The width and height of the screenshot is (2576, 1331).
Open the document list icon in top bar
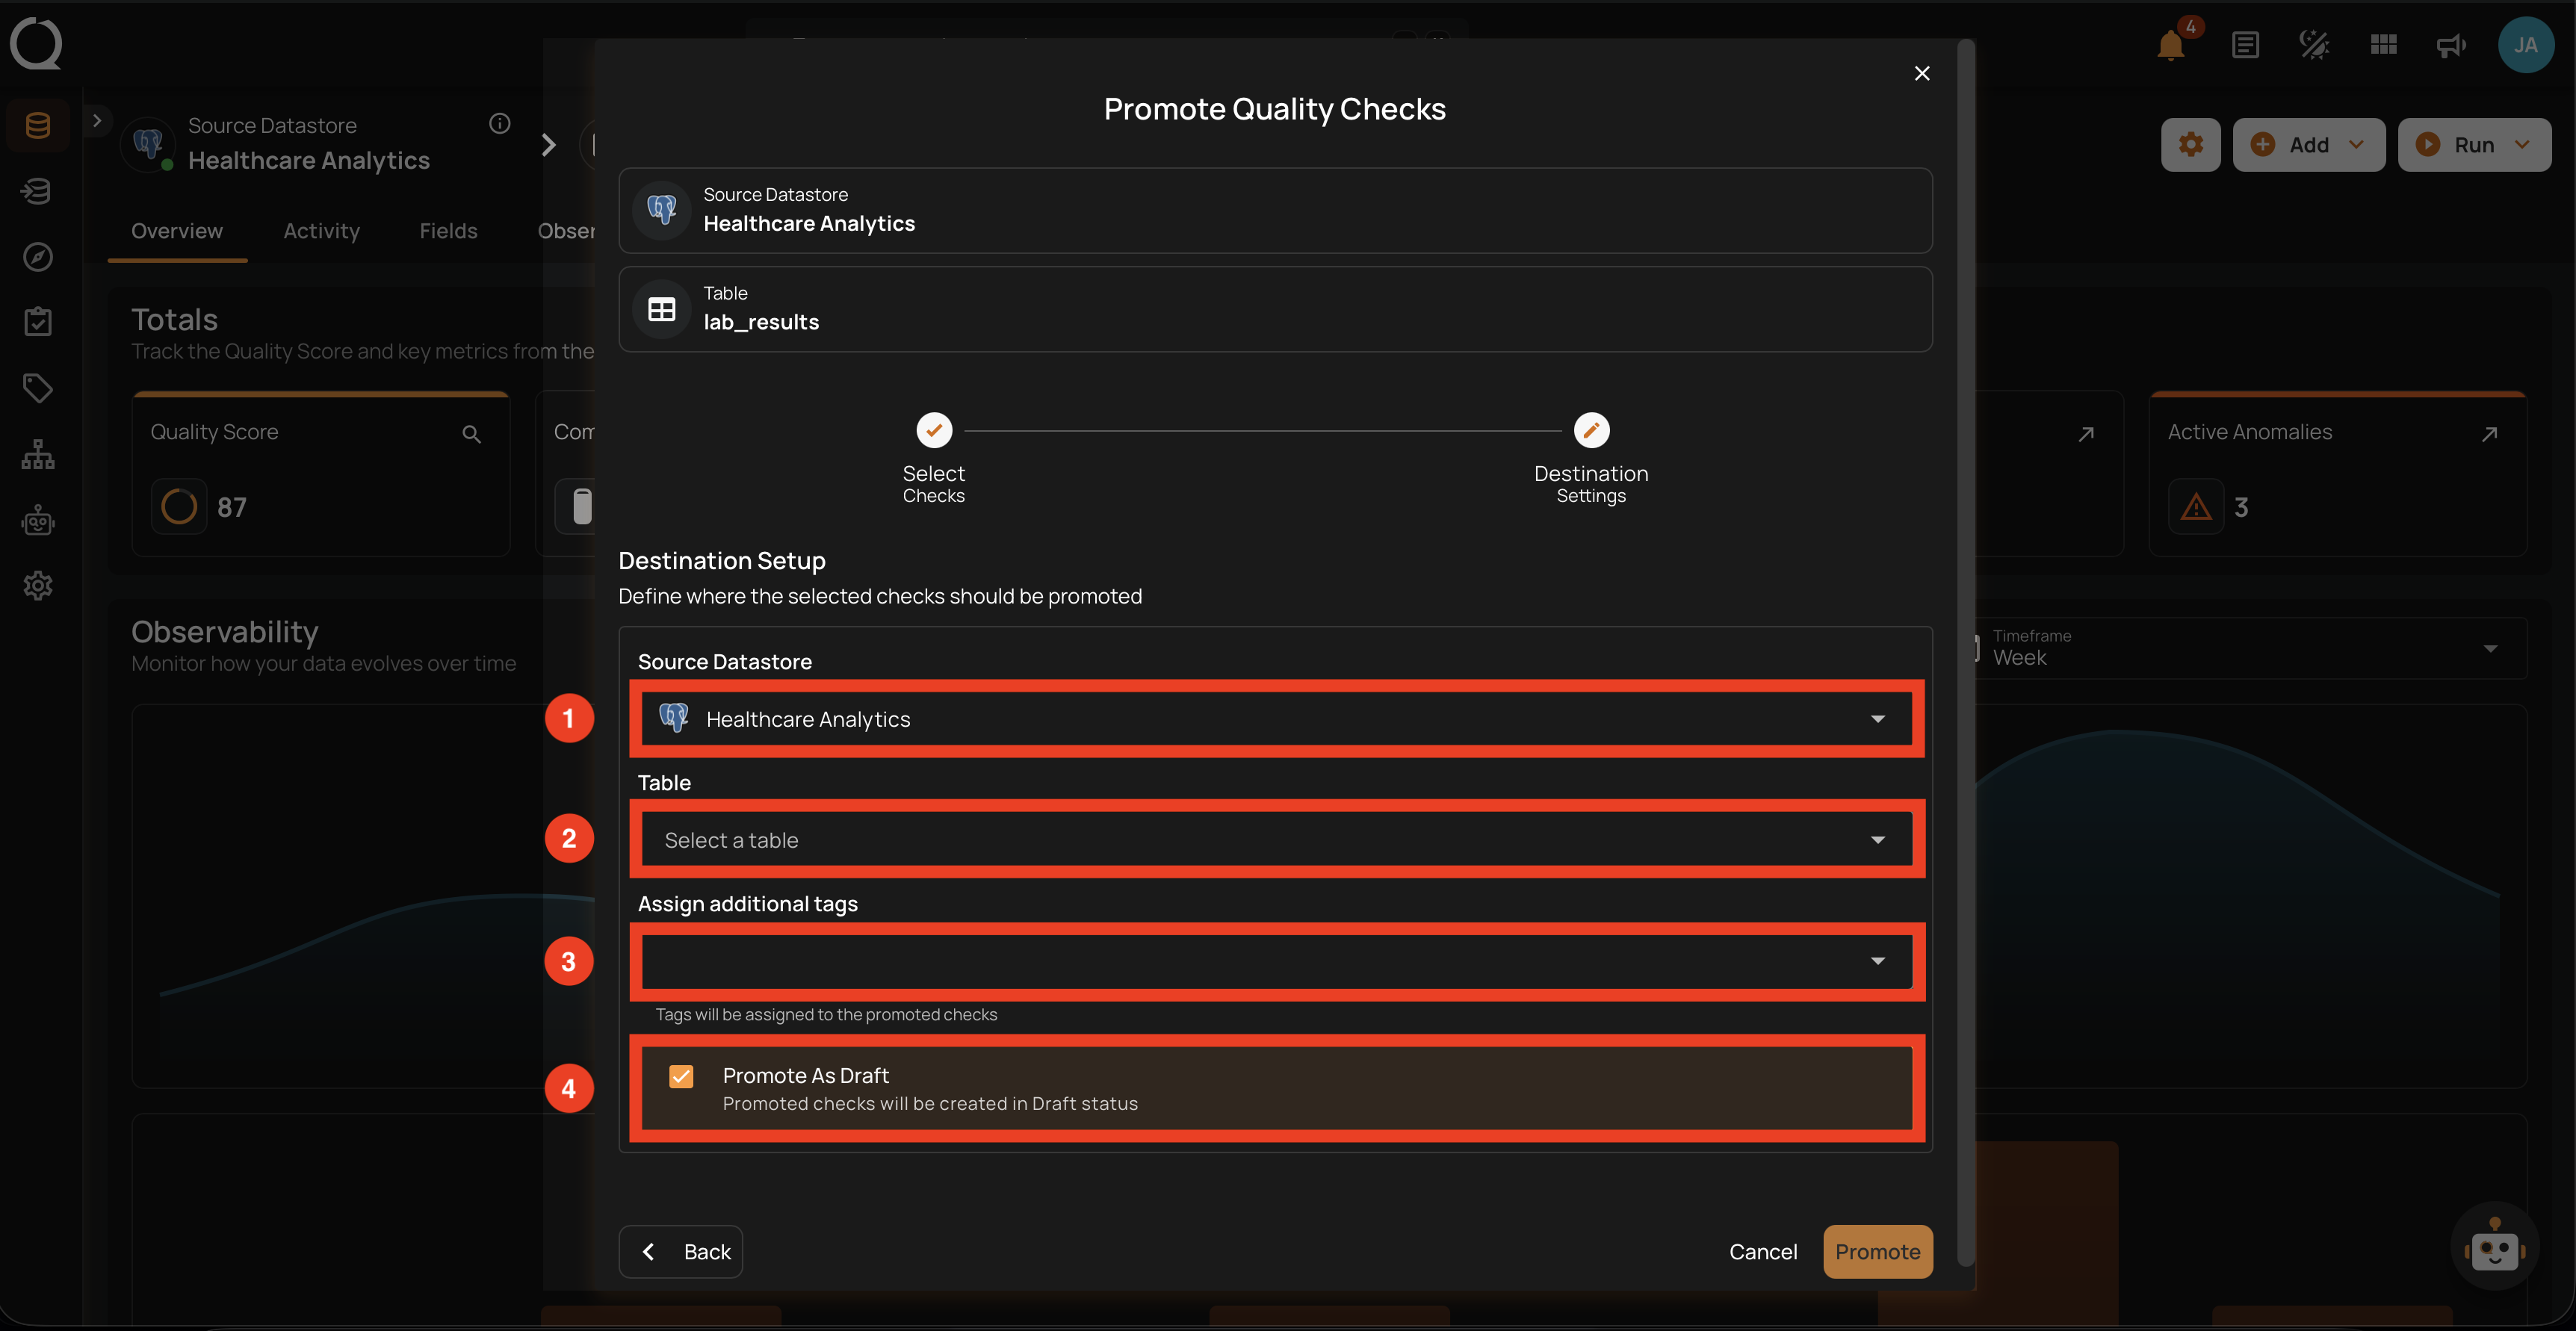pos(2245,46)
